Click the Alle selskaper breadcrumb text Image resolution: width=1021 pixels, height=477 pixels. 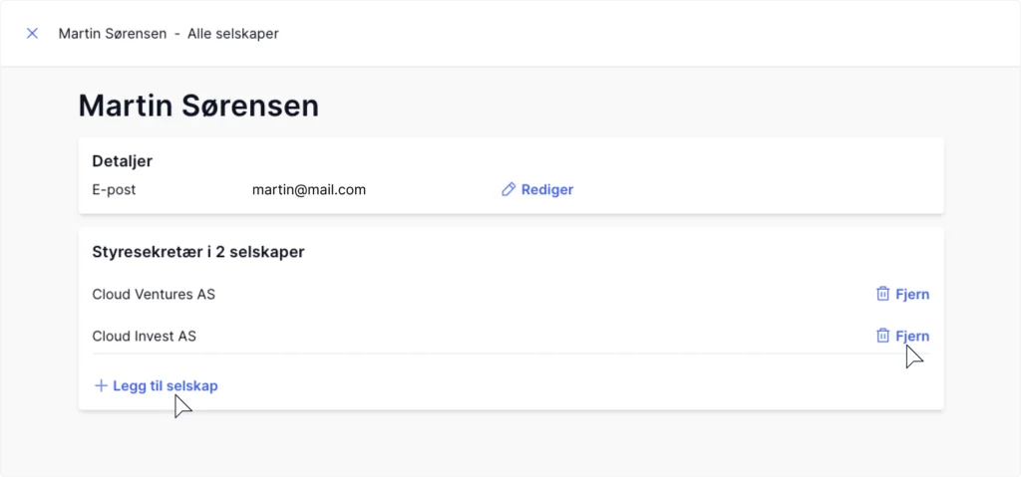click(x=233, y=33)
